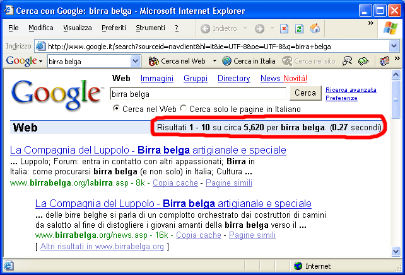Switch to Directory search tab

click(x=234, y=79)
